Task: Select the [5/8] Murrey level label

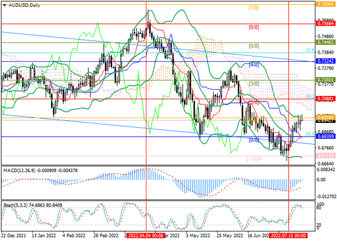Action: (253, 46)
